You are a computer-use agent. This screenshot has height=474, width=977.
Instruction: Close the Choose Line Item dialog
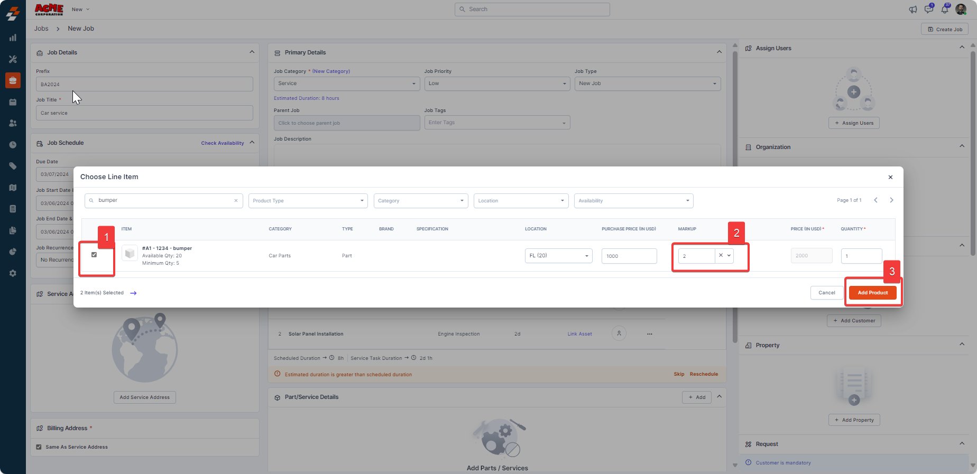(890, 178)
